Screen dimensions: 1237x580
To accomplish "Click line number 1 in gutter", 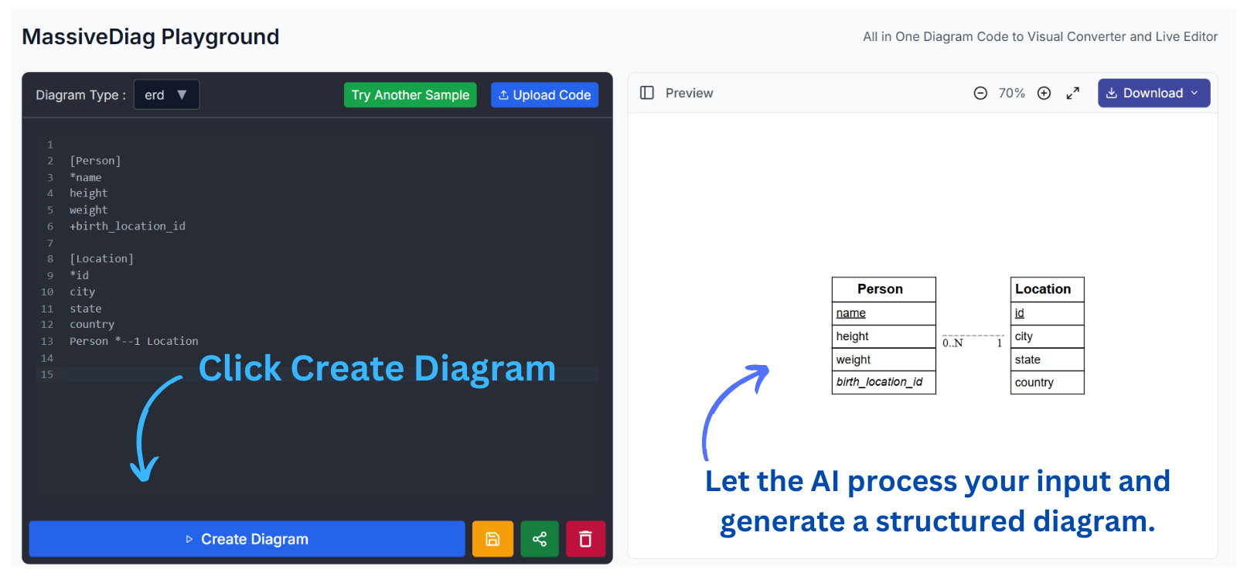I will (x=50, y=145).
